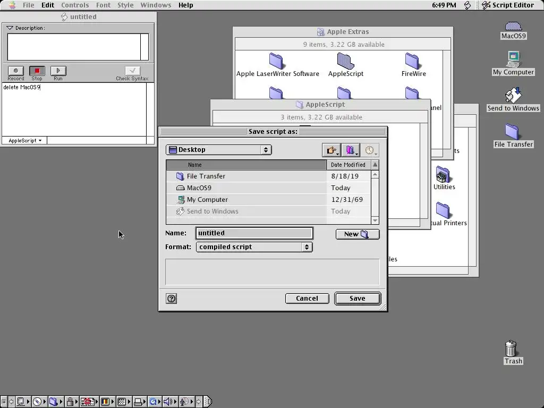
Task: Click the Trash icon on desktop
Action: (511, 348)
